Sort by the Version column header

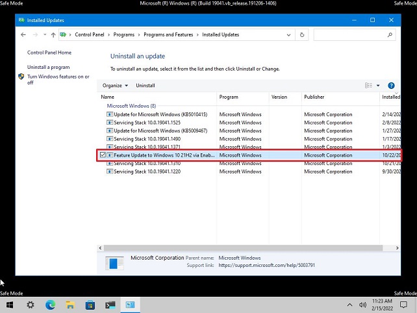pos(285,97)
